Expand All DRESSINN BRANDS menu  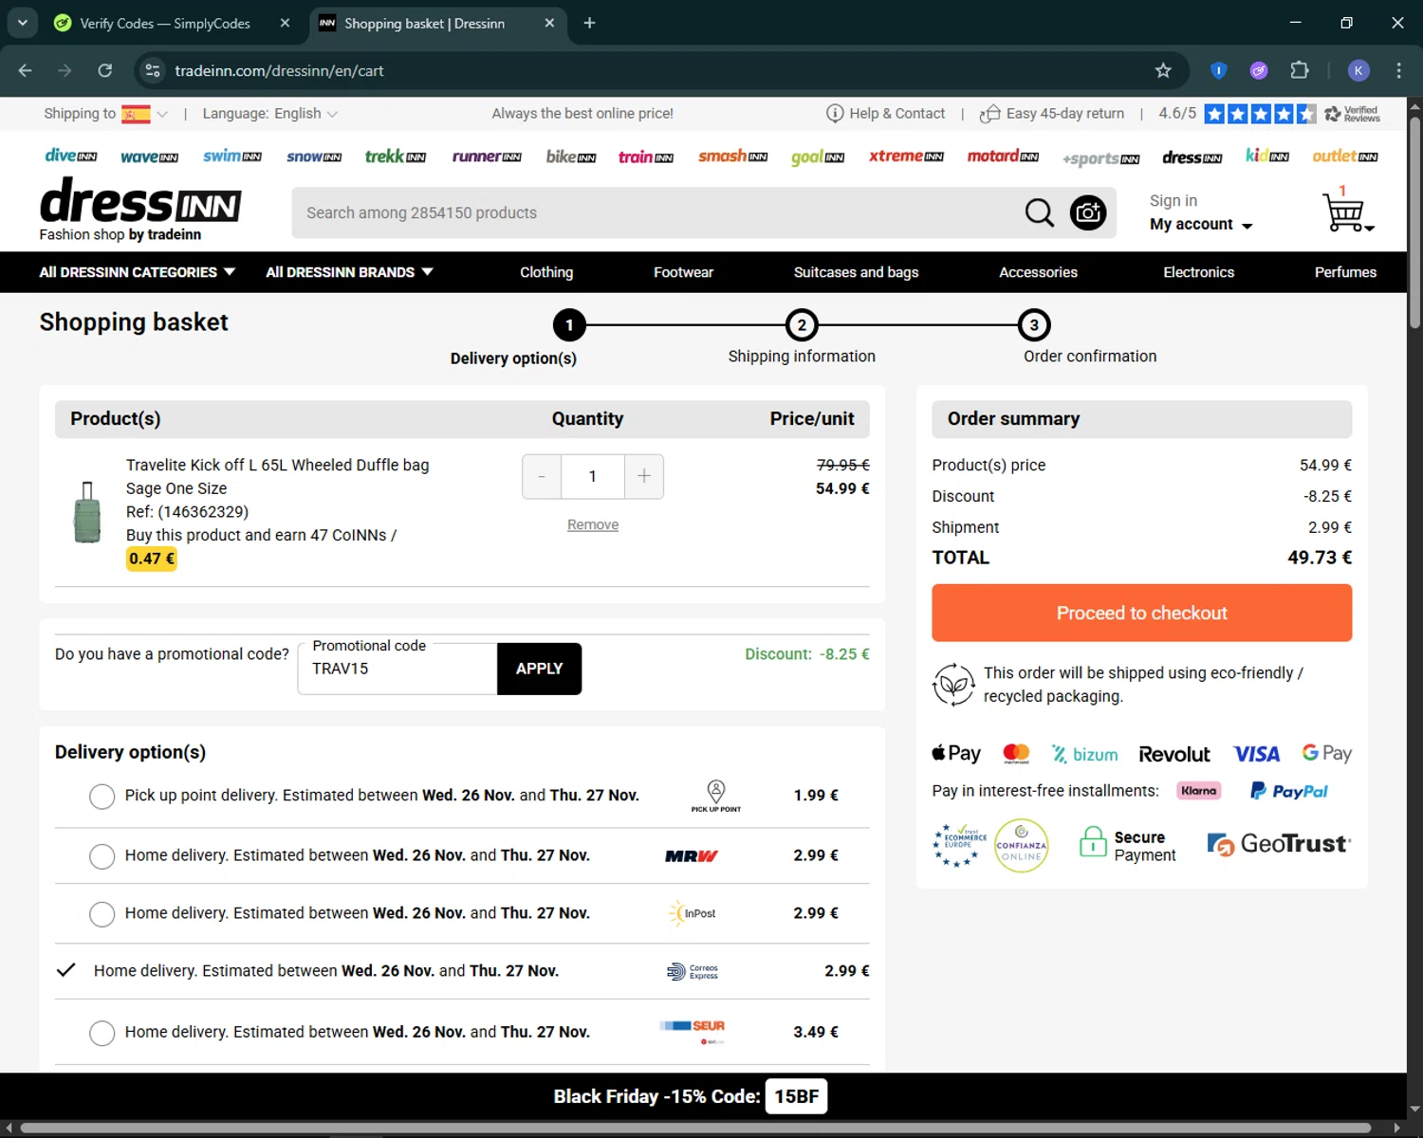(x=349, y=272)
